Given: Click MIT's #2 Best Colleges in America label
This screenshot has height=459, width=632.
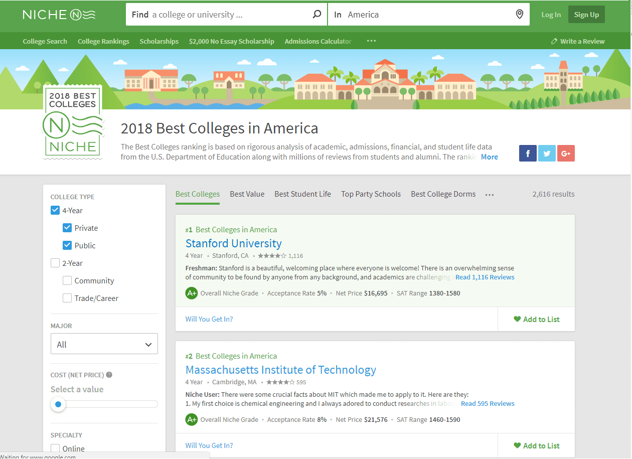Looking at the screenshot, I should coord(231,356).
